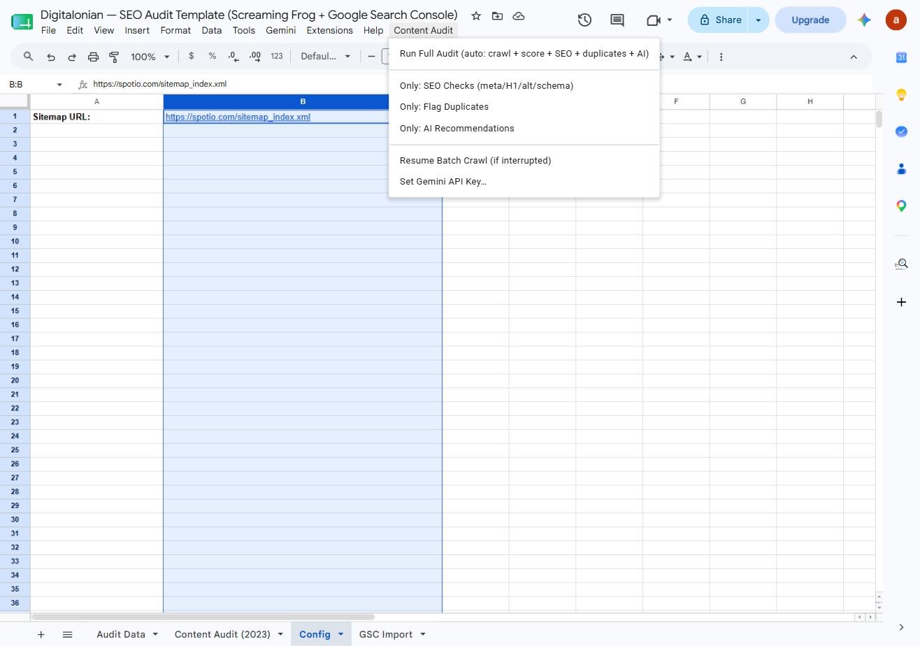Viewport: 920px width, 646px height.
Task: Click the Upgrade button
Action: 810,20
